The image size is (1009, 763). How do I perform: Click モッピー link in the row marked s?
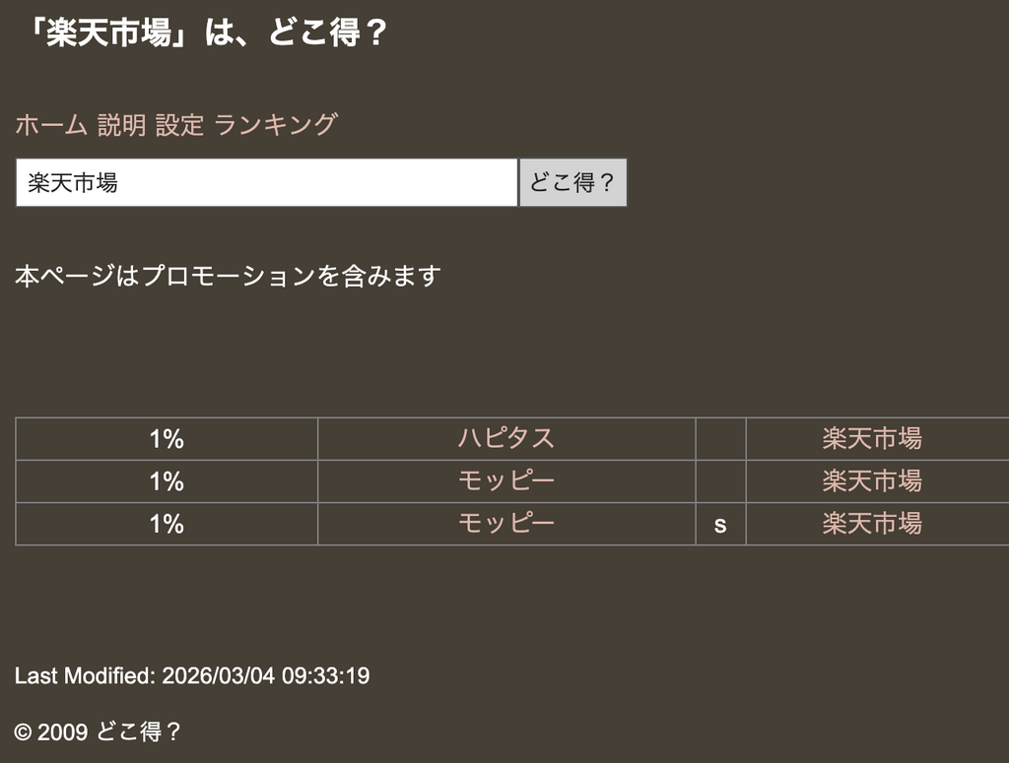505,524
